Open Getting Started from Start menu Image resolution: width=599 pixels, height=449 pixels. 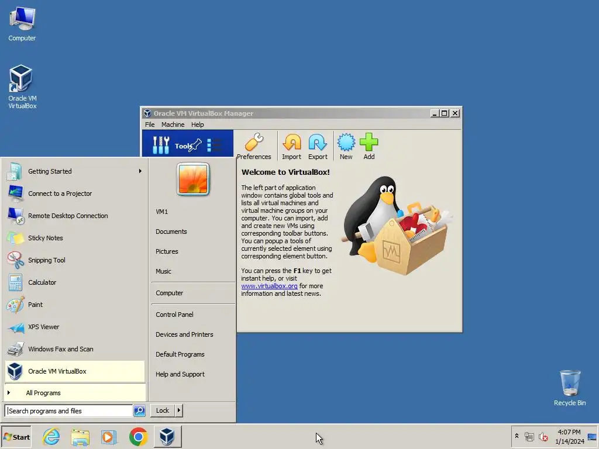[x=74, y=171]
